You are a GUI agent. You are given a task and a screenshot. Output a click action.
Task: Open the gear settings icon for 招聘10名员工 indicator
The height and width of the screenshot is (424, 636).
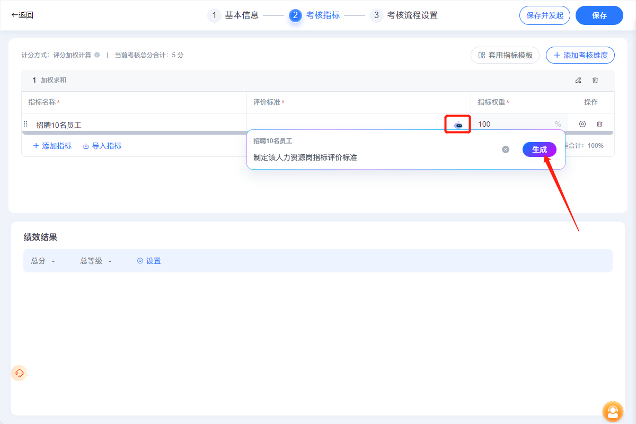[582, 123]
